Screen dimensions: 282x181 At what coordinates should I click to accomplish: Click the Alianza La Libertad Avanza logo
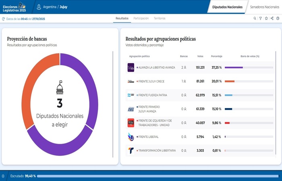(x=131, y=68)
